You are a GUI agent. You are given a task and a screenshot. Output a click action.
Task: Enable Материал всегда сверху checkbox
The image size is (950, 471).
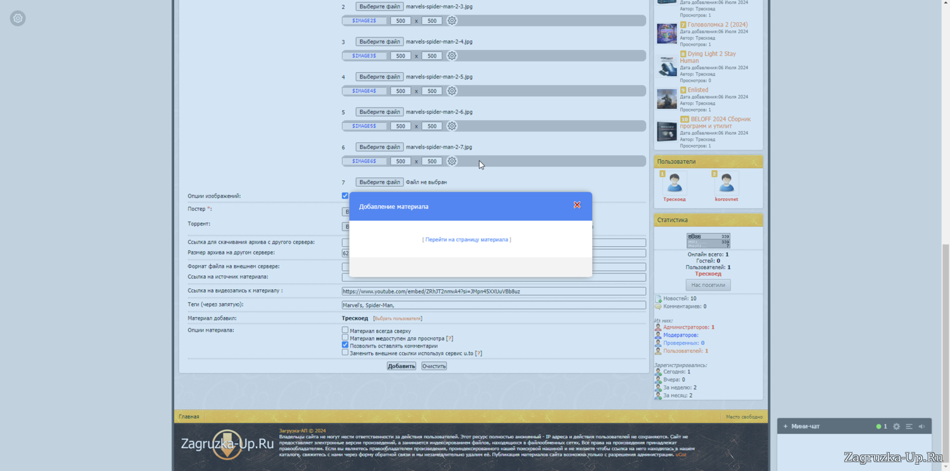point(345,330)
